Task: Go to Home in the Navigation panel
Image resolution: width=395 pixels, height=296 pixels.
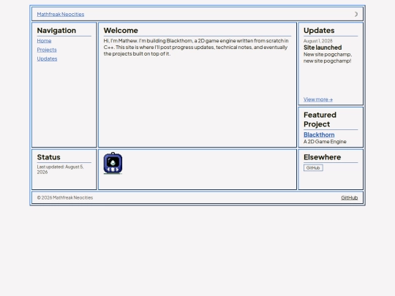Action: click(x=44, y=41)
